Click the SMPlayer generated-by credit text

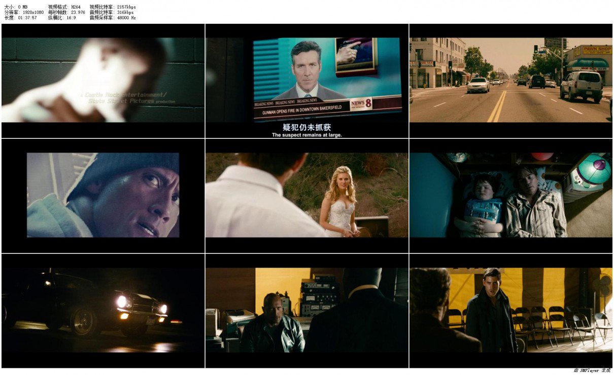593,371
